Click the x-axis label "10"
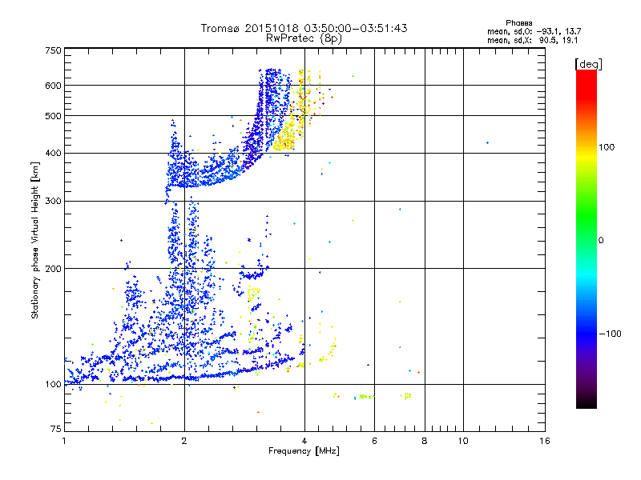The width and height of the screenshot is (641, 480). point(463,441)
